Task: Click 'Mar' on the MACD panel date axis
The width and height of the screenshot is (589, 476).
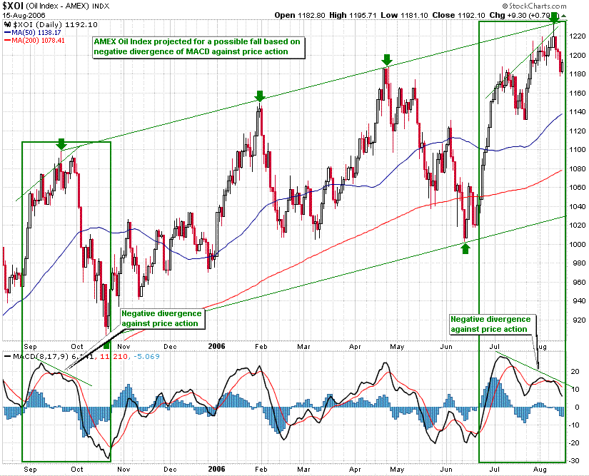Action: 304,470
